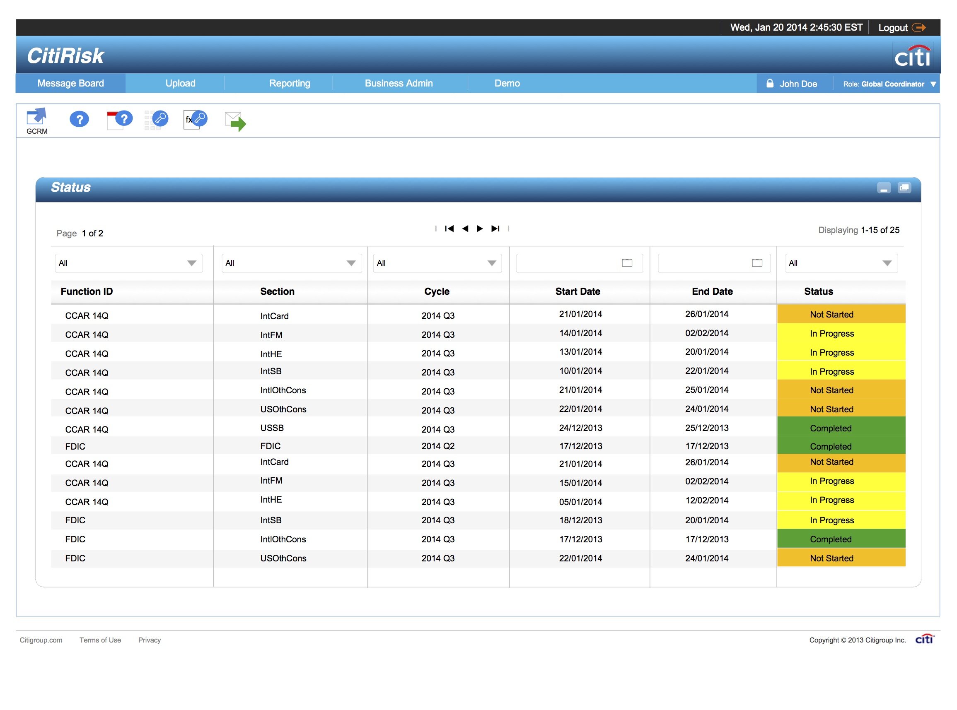Screen dimensions: 957x710
Task: Click the Not Started status for 26/01/2014 first row
Action: pyautogui.click(x=841, y=314)
